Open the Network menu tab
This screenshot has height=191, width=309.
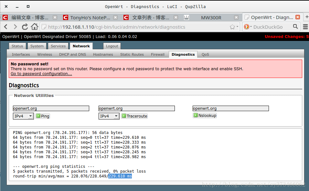point(81,46)
